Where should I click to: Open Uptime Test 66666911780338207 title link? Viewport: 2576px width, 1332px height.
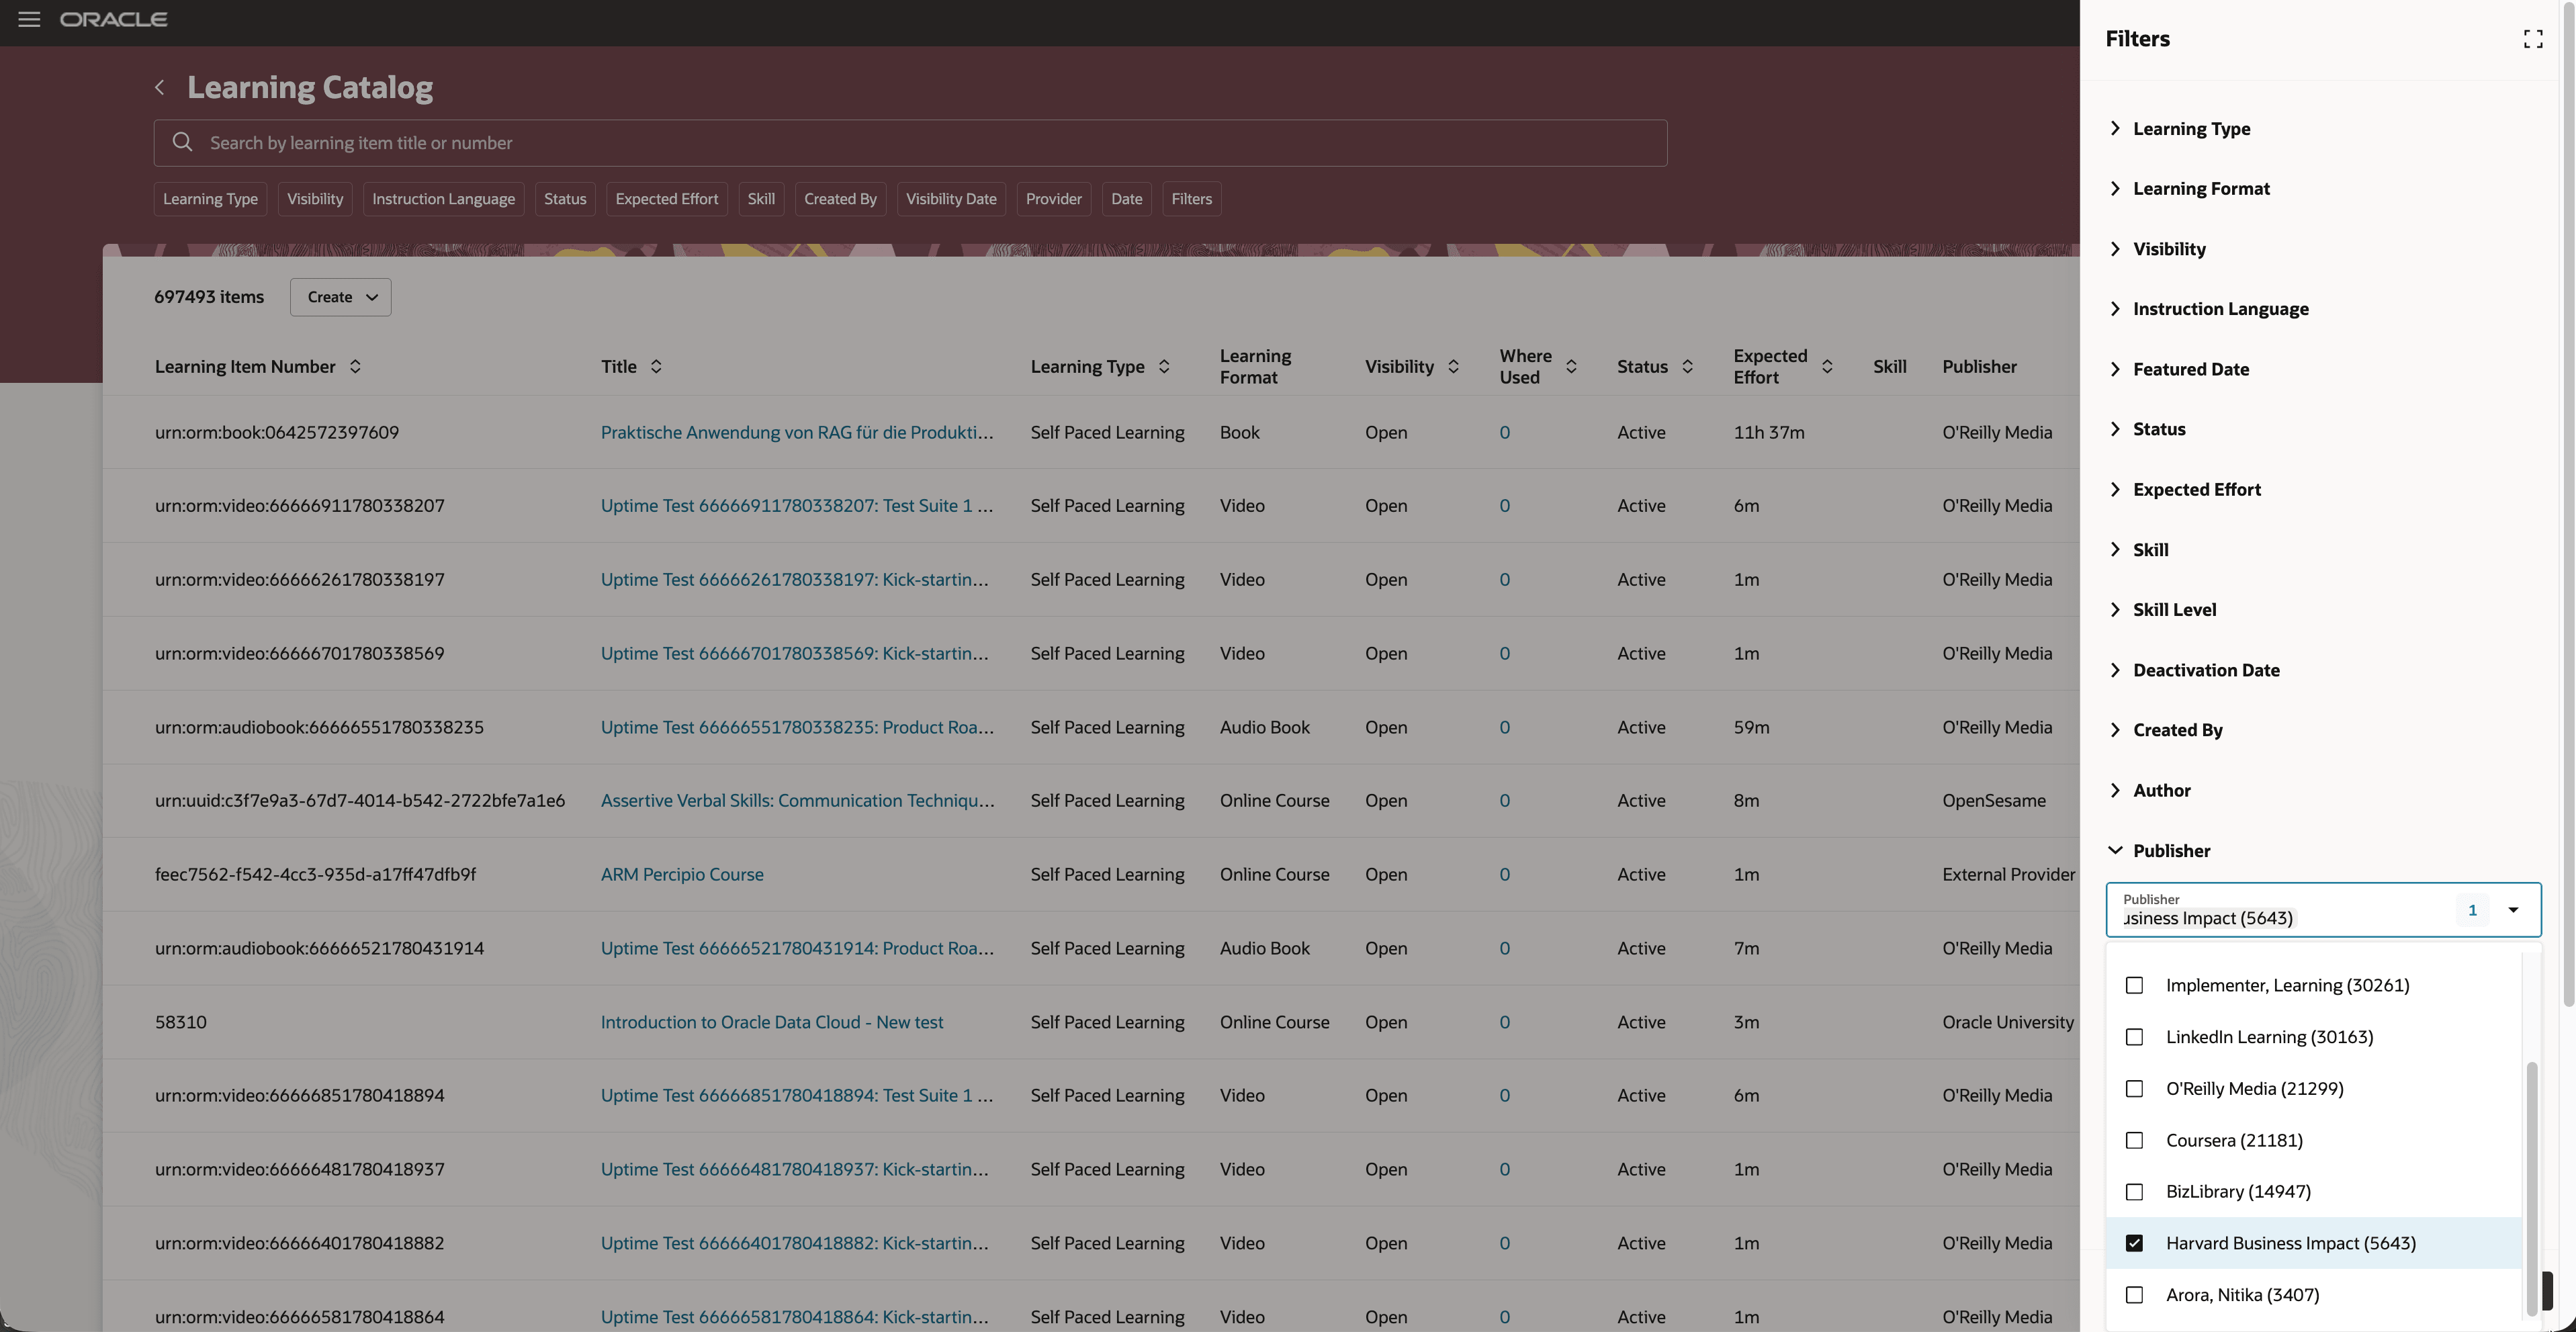797,505
